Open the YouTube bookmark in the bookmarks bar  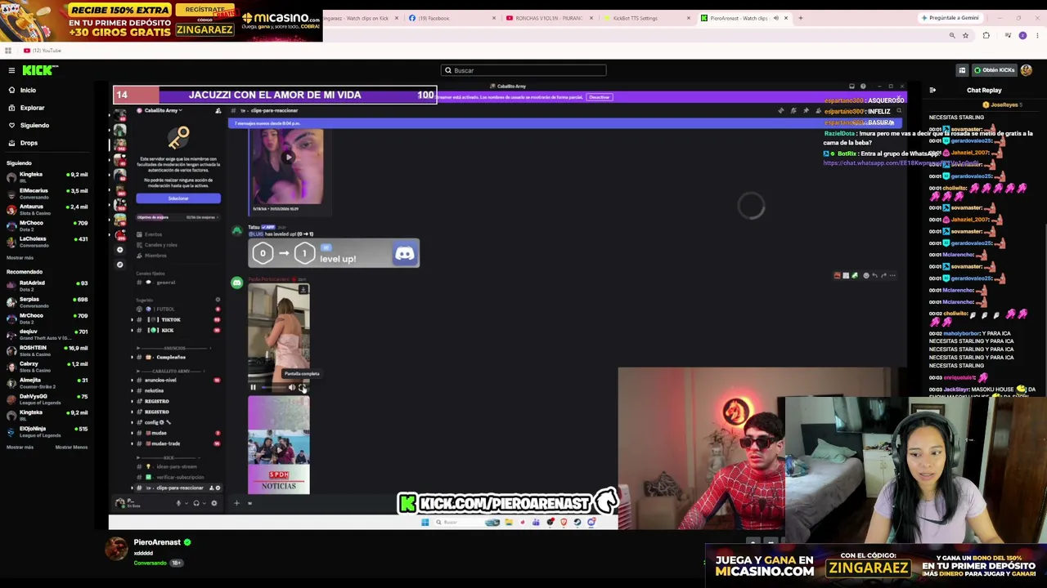pos(43,51)
